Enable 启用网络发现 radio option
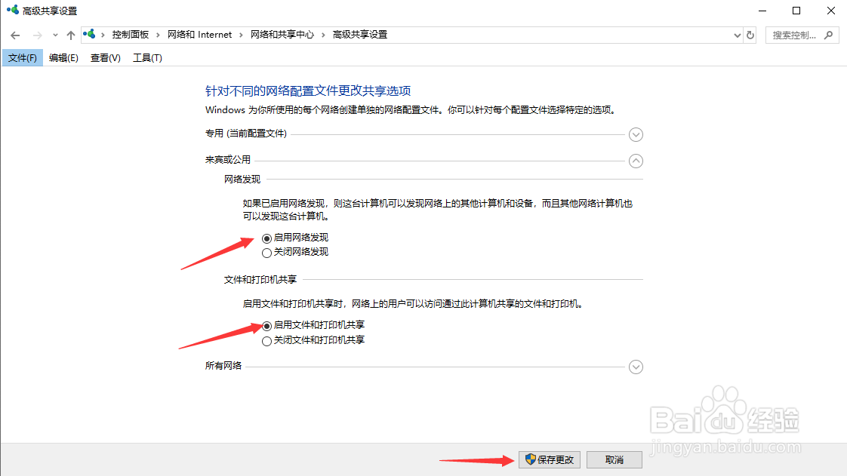The image size is (847, 476). 266,237
